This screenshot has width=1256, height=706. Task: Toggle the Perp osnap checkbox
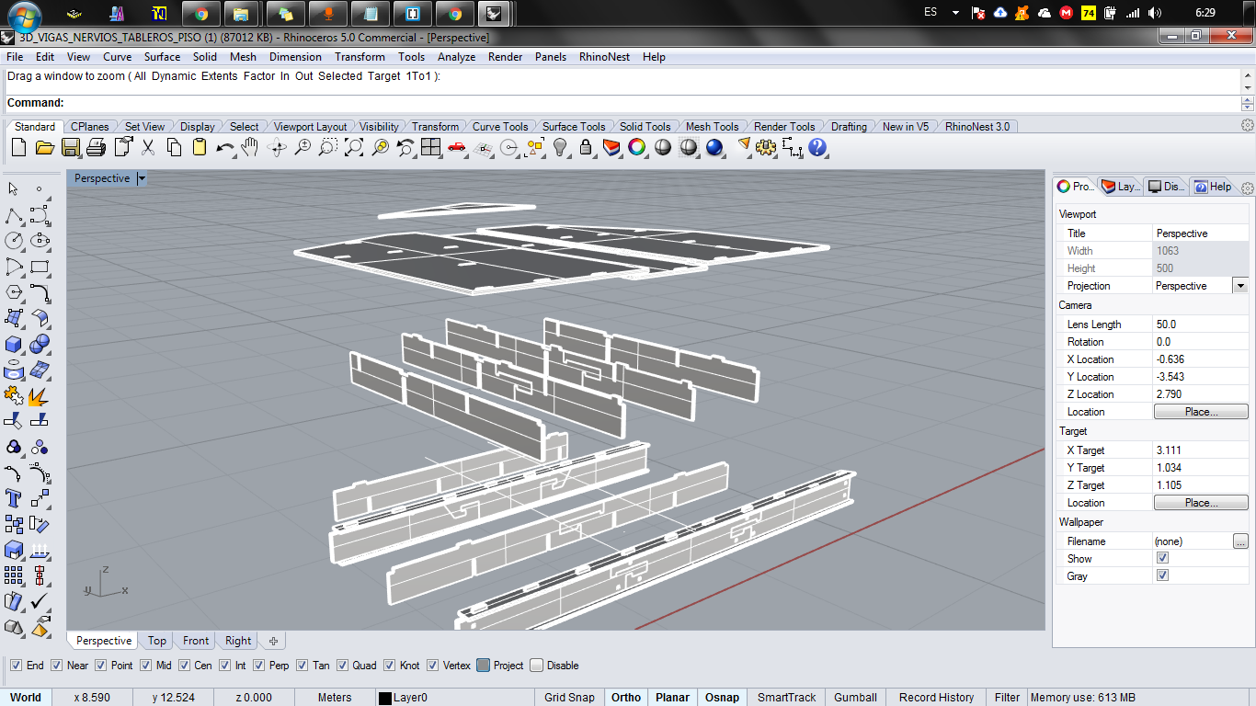click(x=259, y=666)
